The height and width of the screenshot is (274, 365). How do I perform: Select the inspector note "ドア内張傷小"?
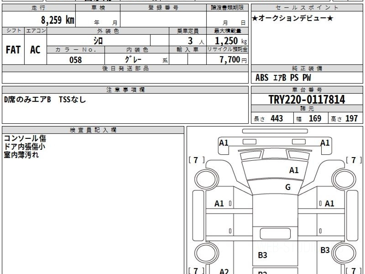click(25, 147)
